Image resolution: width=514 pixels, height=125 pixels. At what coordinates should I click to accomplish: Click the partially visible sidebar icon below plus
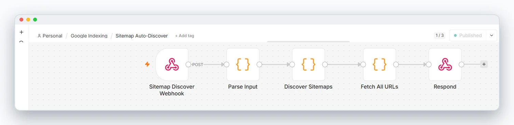pos(22,42)
